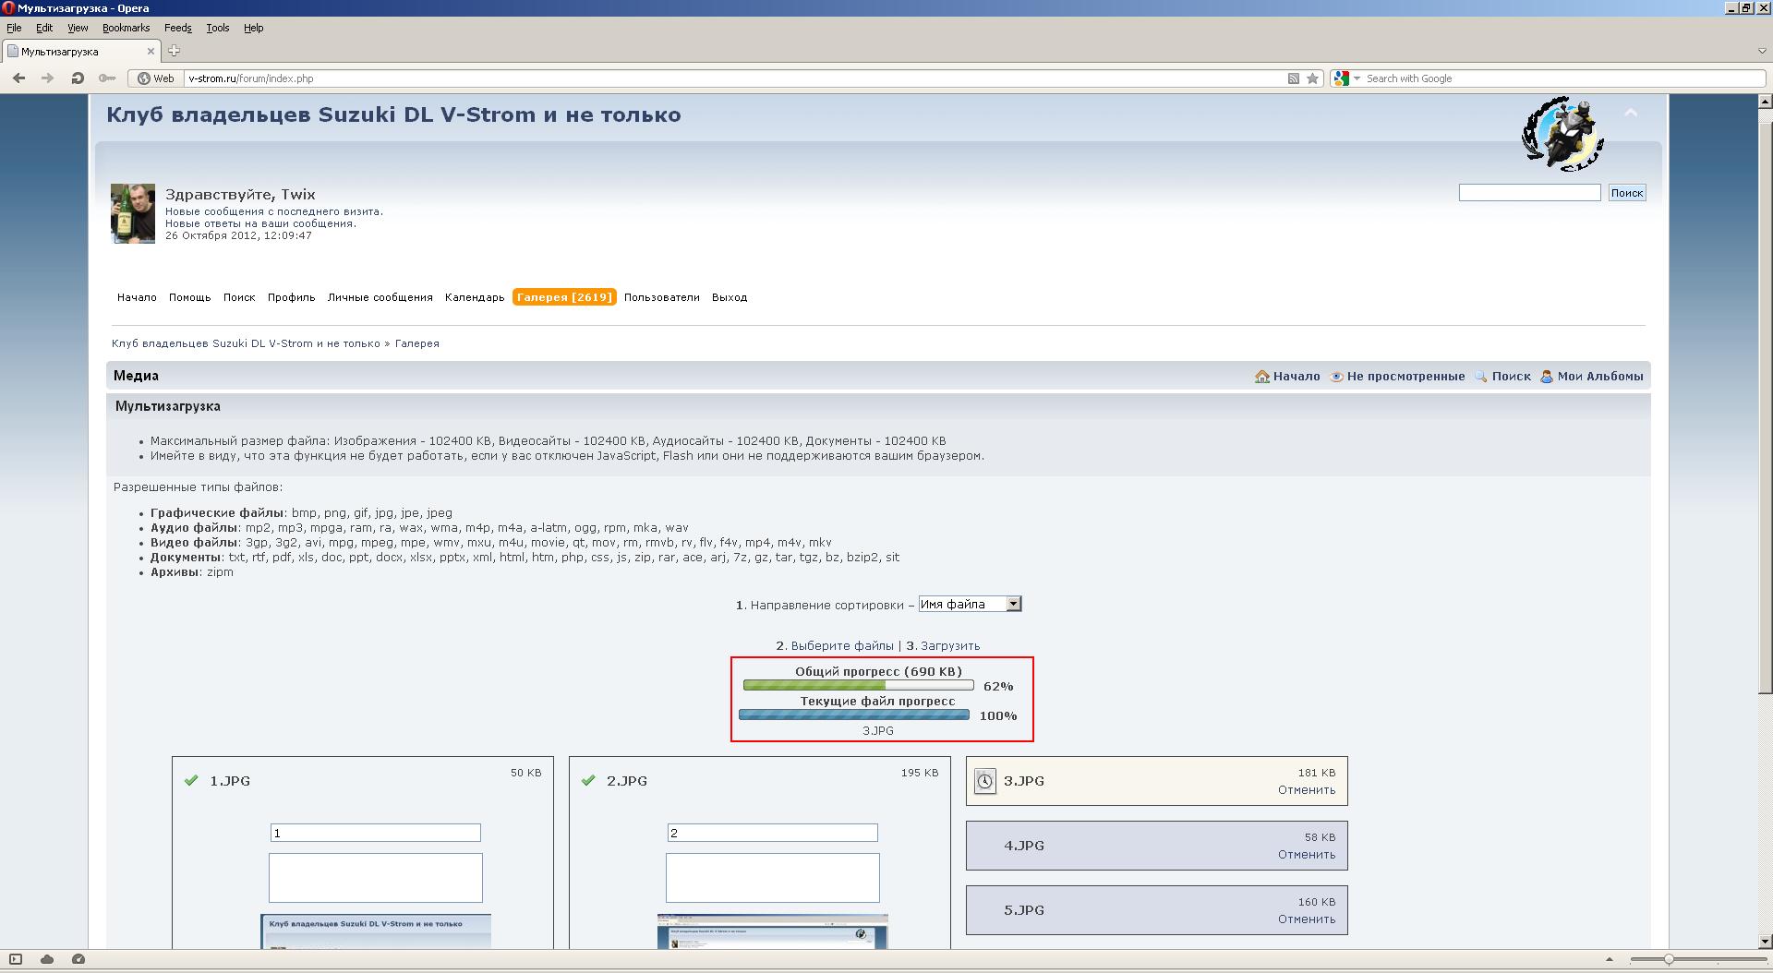
Task: Click the RSS feed icon in address bar
Action: pos(1294,78)
